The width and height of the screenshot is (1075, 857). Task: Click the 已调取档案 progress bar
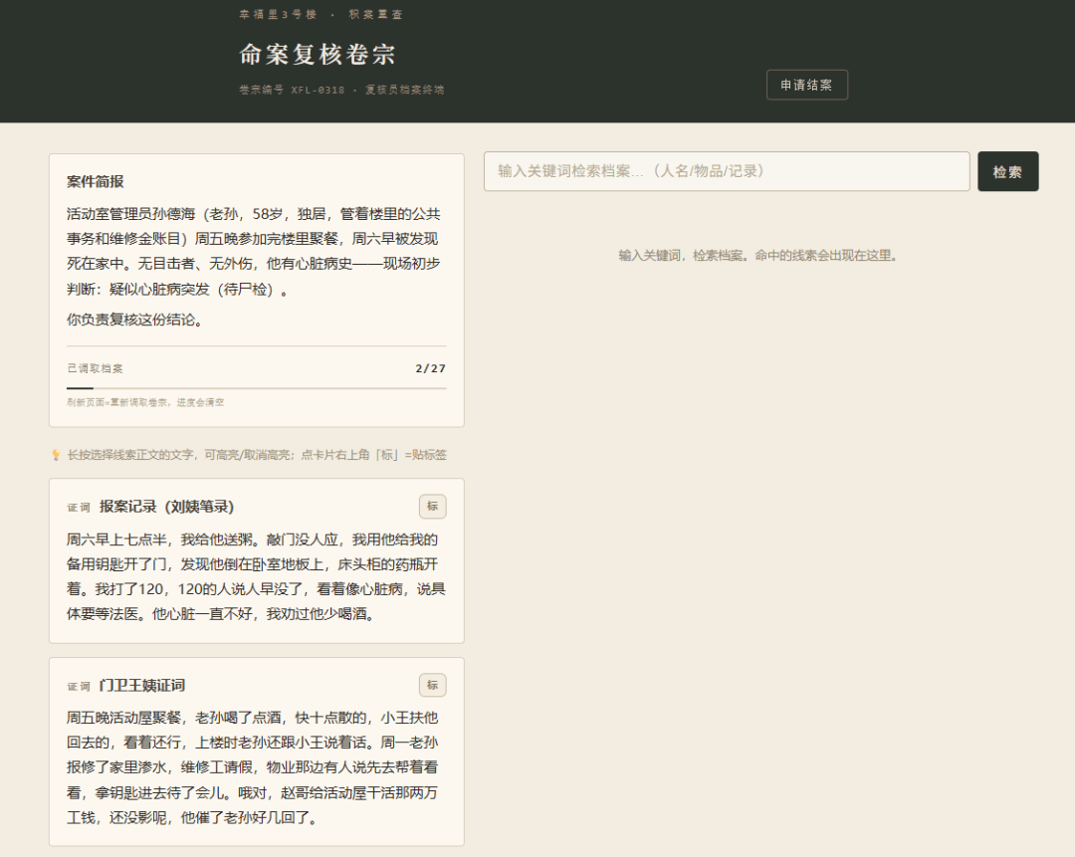(x=257, y=388)
